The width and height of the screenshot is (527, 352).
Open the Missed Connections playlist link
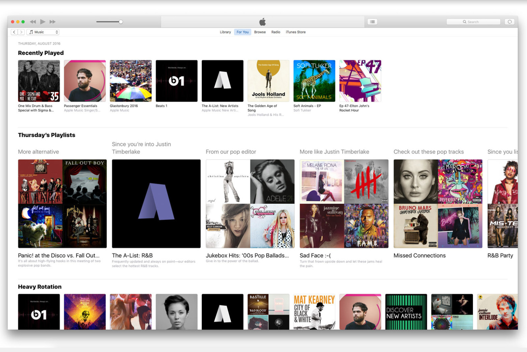pyautogui.click(x=420, y=255)
